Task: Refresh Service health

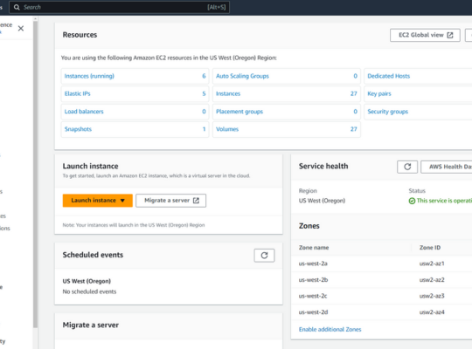Action: point(407,167)
